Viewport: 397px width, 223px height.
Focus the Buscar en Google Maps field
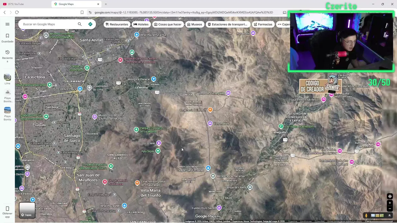click(48, 24)
